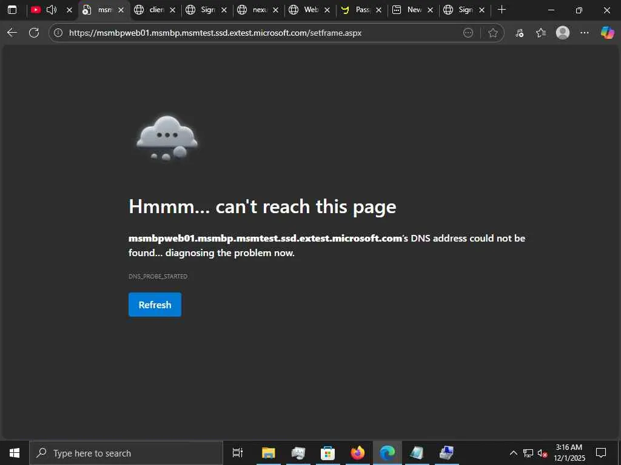Switch to the clien tab
Screen dimensions: 621x465
point(150,10)
